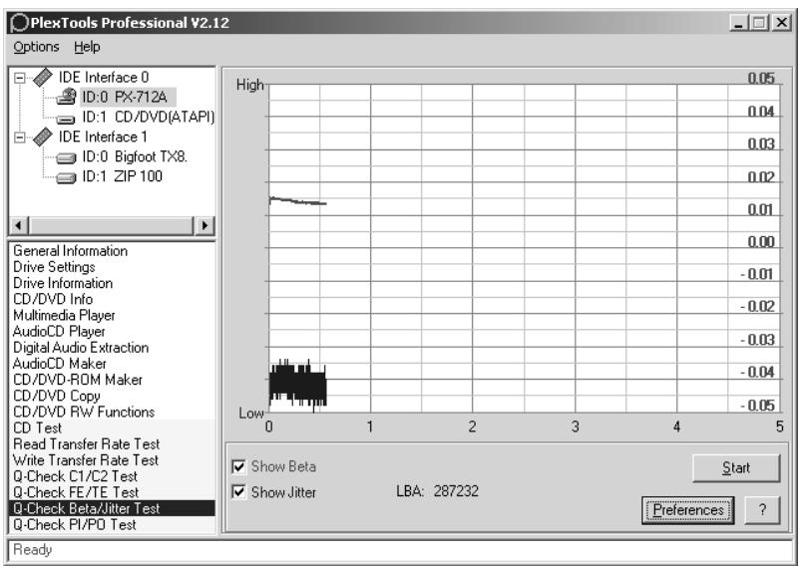Select the IDE Interface 0 label
The image size is (799, 566).
(x=104, y=78)
